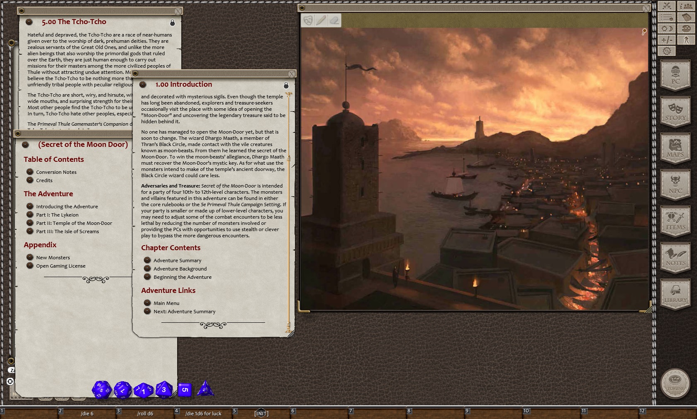Toggle the padlock on the Introduction window
697x419 pixels.
(286, 86)
